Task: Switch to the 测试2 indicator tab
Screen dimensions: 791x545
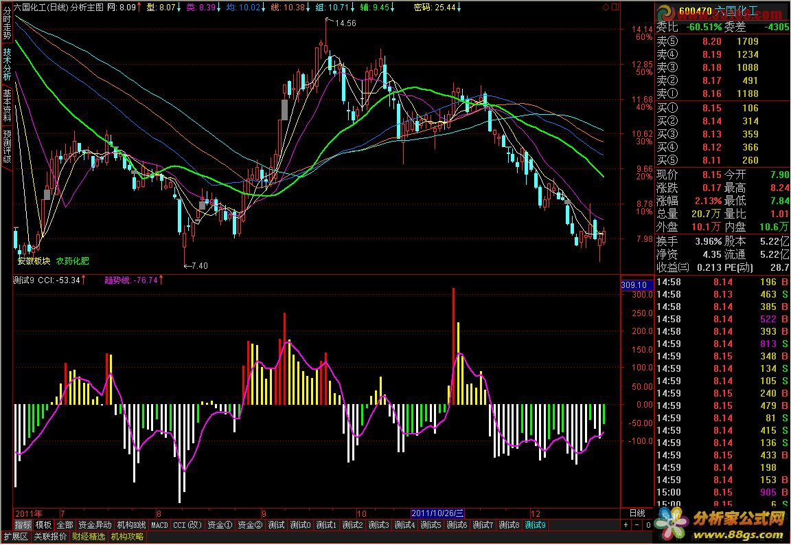Action: point(352,525)
